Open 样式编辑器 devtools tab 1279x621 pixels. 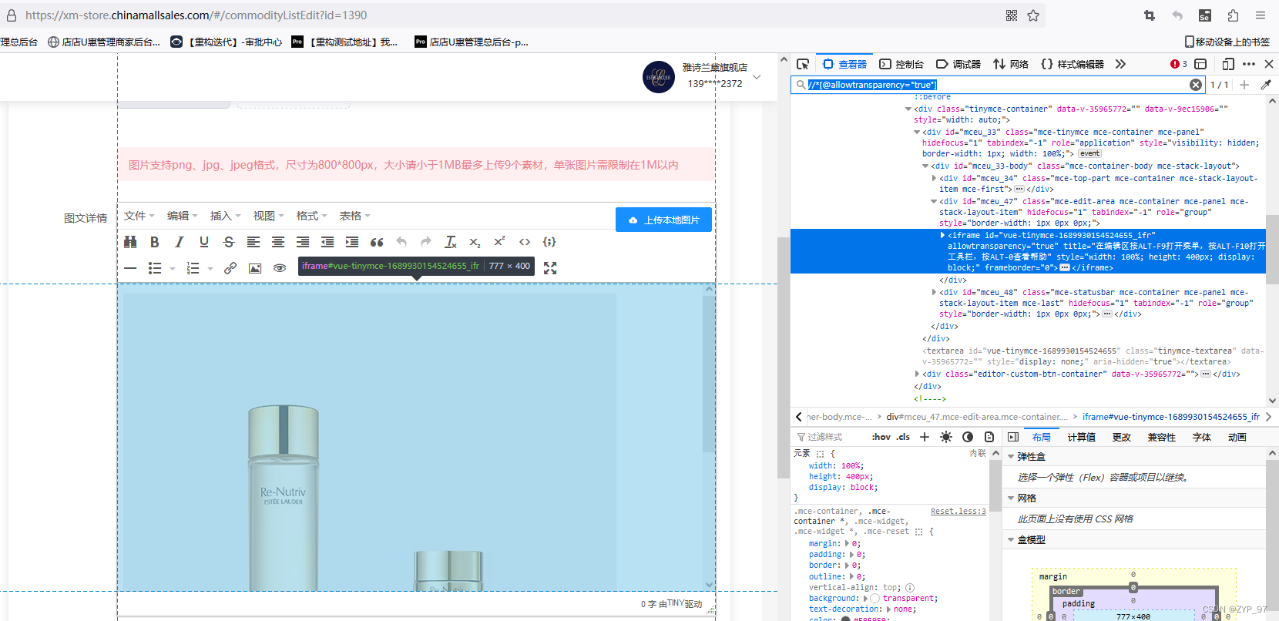[x=1073, y=64]
